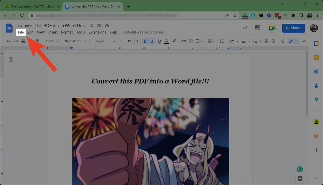Screen dimensions: 323x185
Task: Click the Insert link icon
Action: coord(184,41)
